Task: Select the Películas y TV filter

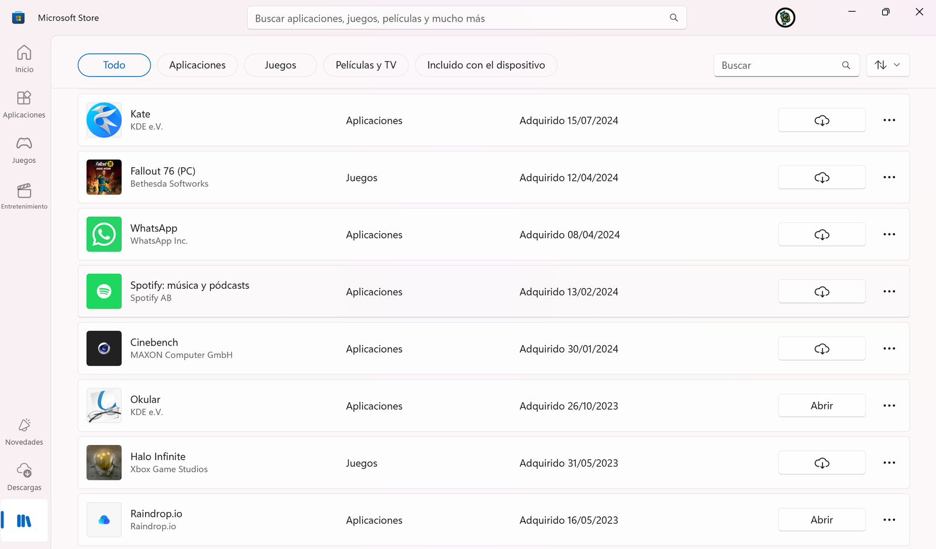Action: click(x=366, y=65)
